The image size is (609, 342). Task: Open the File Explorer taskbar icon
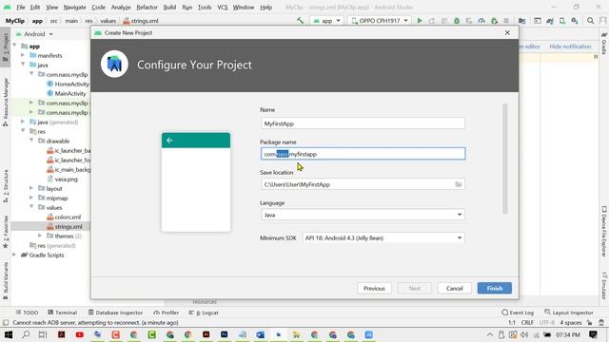pos(296,334)
